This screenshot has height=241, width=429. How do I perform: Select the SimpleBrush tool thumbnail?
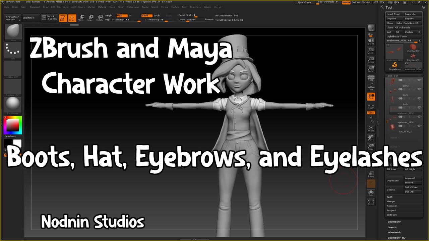pyautogui.click(x=395, y=66)
